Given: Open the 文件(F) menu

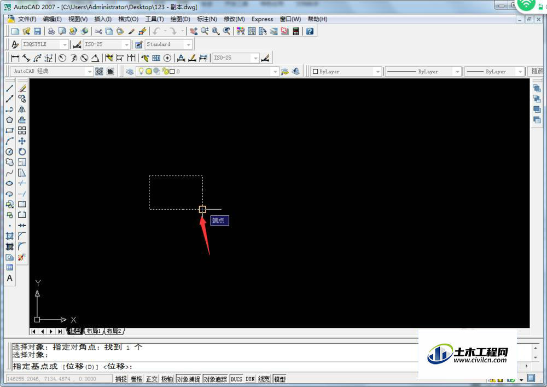Looking at the screenshot, I should pyautogui.click(x=27, y=19).
